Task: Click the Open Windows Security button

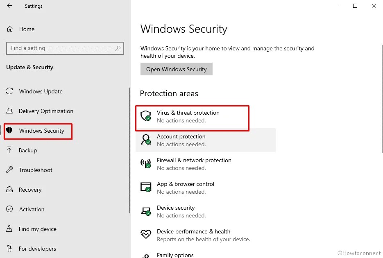Action: pos(176,69)
